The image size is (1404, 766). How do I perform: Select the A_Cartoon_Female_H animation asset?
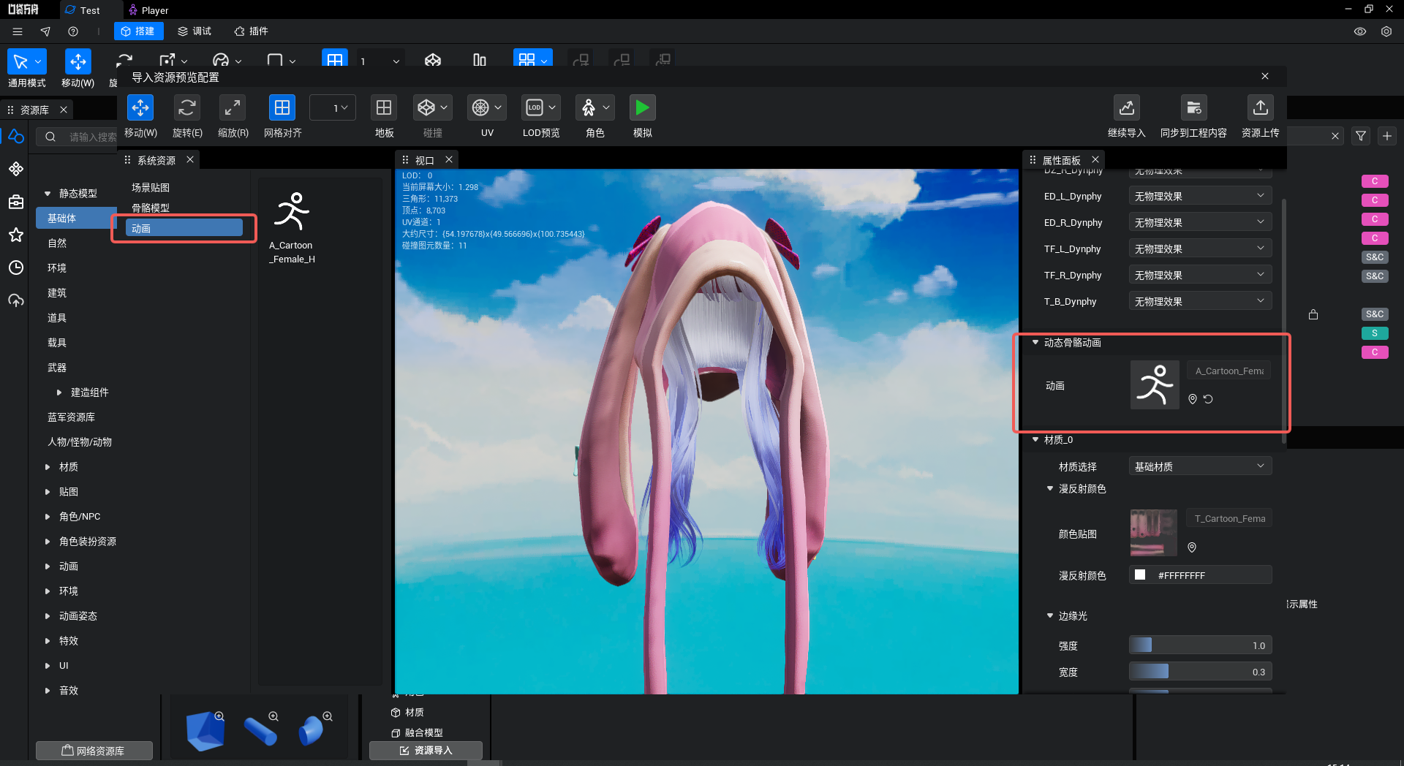[292, 228]
